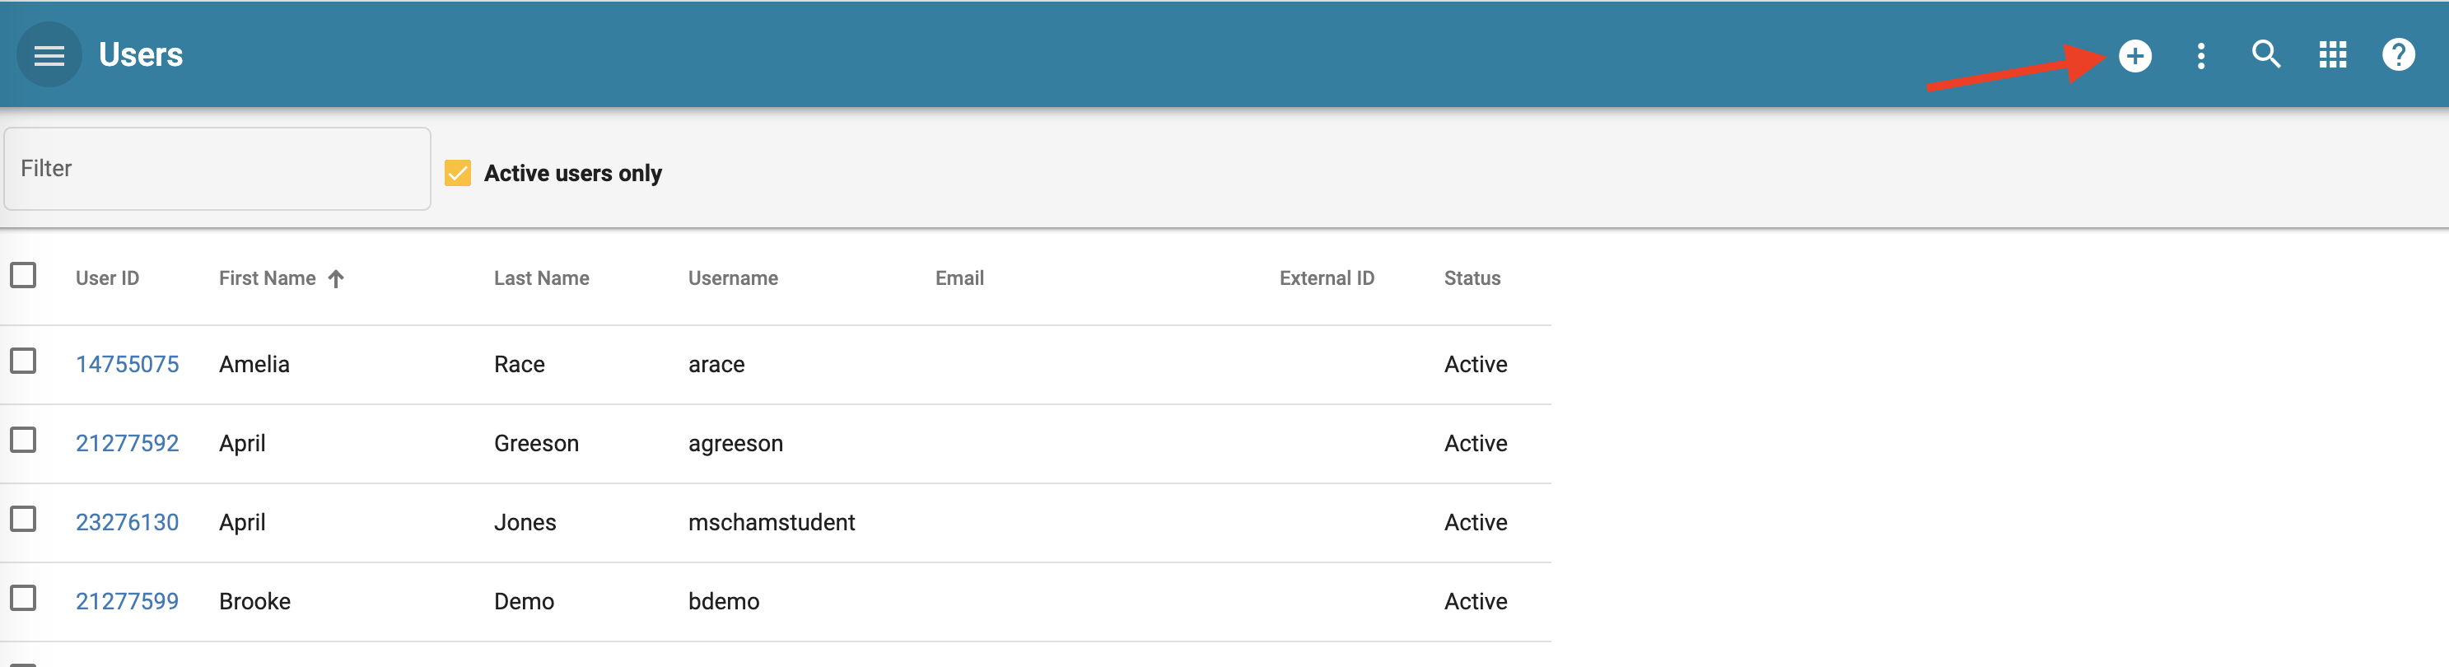
Task: Open user ID 23276130
Action: click(x=128, y=521)
